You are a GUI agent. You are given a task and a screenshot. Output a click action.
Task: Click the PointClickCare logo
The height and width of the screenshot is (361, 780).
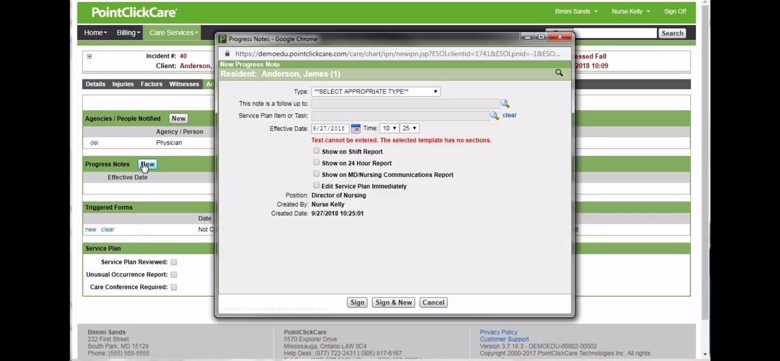[134, 12]
